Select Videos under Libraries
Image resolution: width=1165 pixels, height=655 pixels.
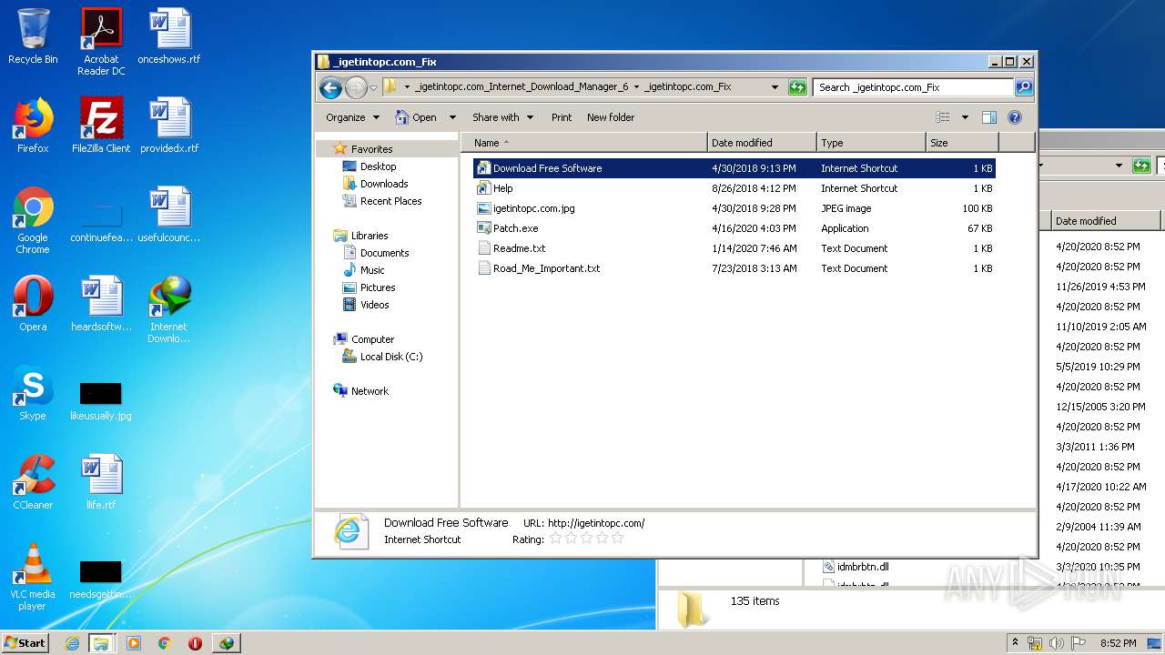click(374, 305)
